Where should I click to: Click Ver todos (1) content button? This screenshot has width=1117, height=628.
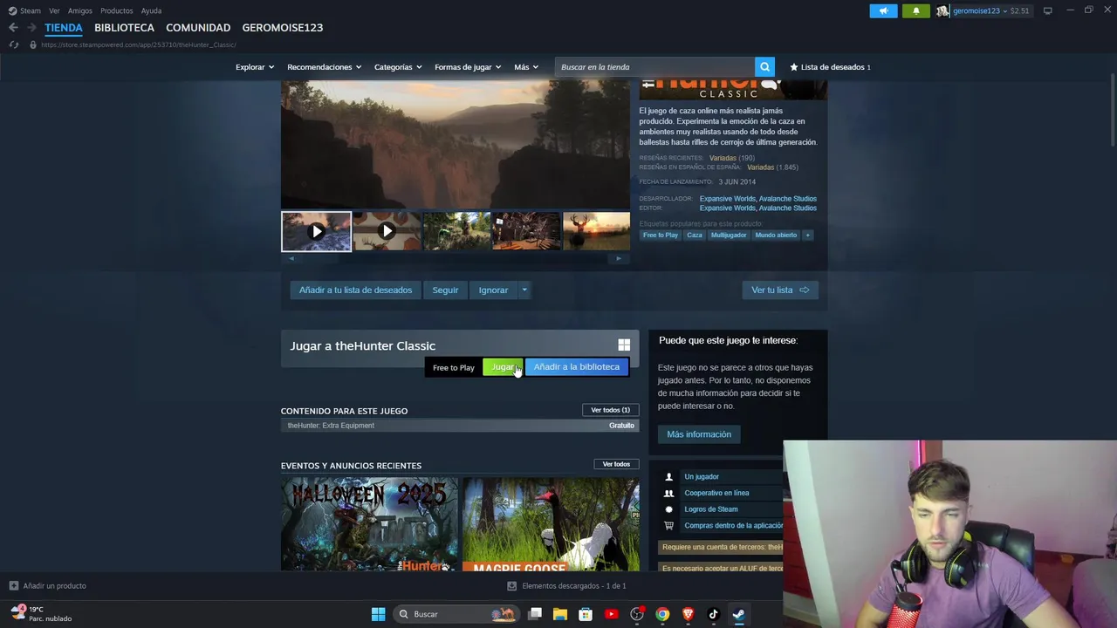tap(610, 410)
